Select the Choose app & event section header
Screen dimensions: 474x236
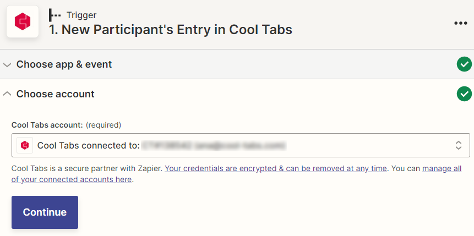(x=237, y=64)
